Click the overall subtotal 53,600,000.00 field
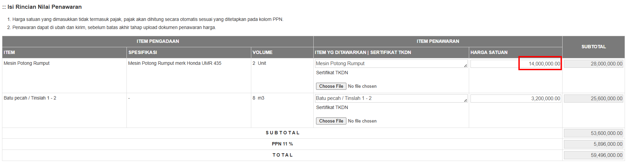Image resolution: width=627 pixels, height=163 pixels. 593,133
